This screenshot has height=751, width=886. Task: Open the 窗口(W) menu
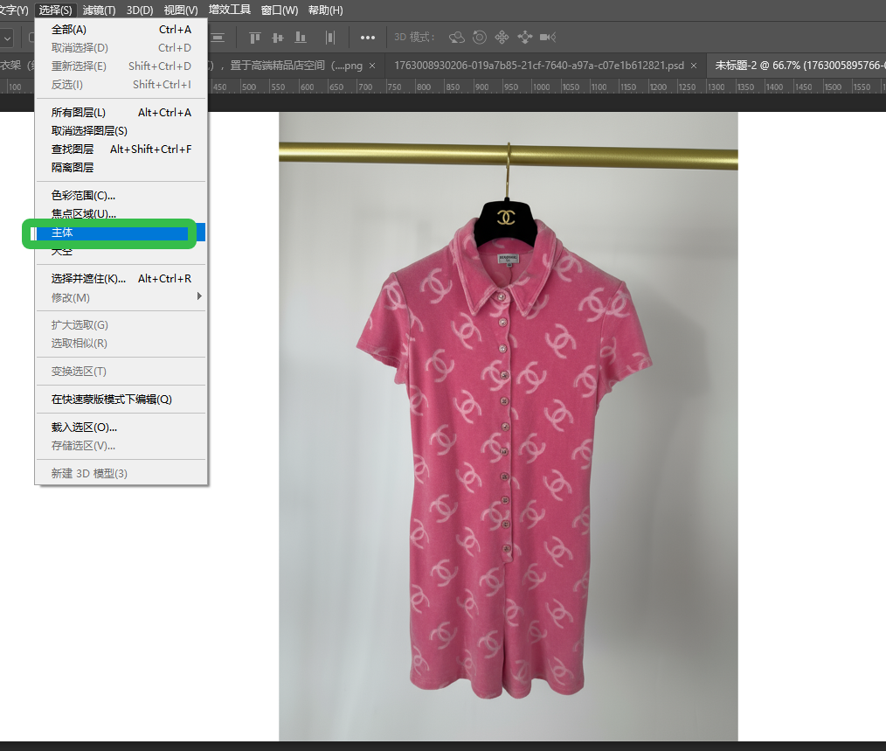[280, 10]
